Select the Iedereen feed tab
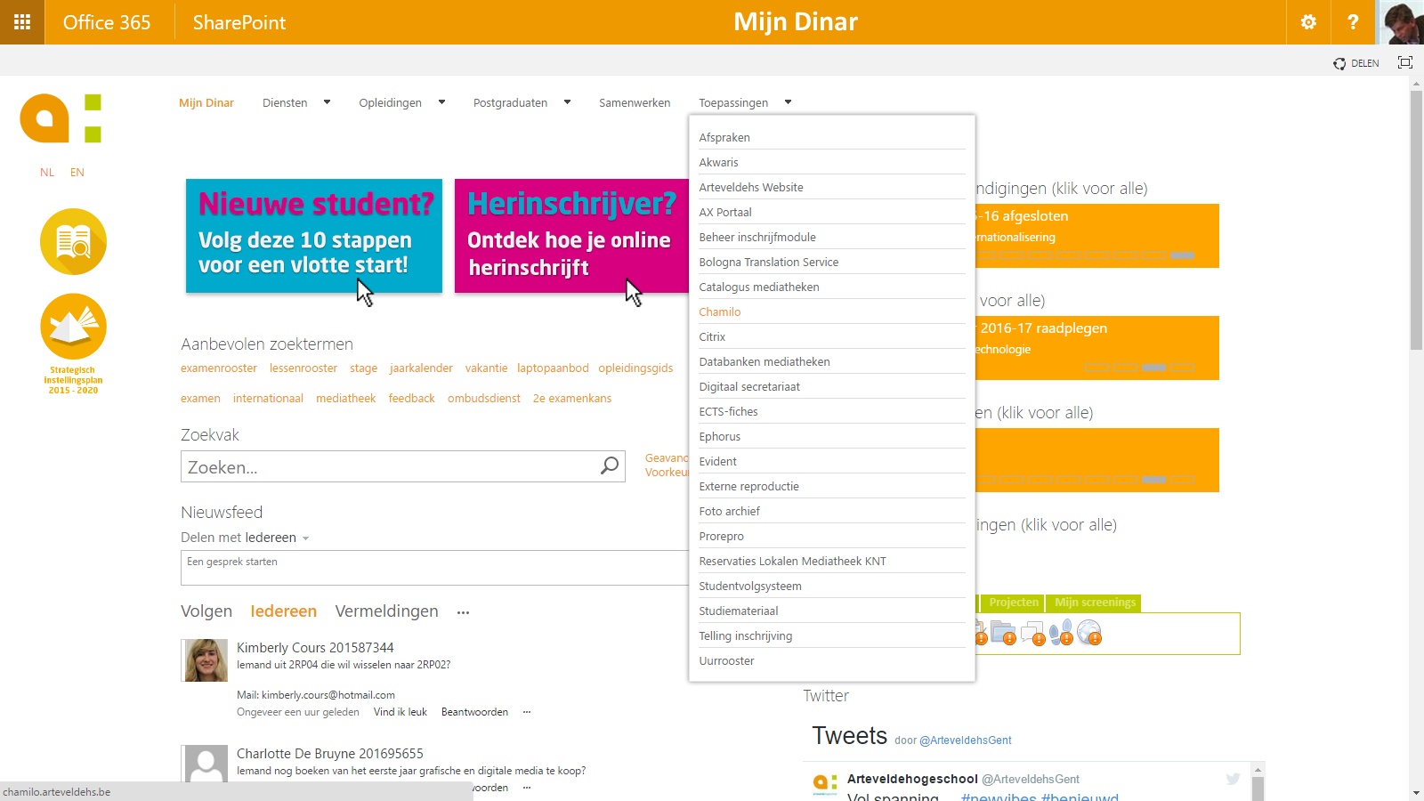Screen dimensions: 1424x801 [283, 611]
